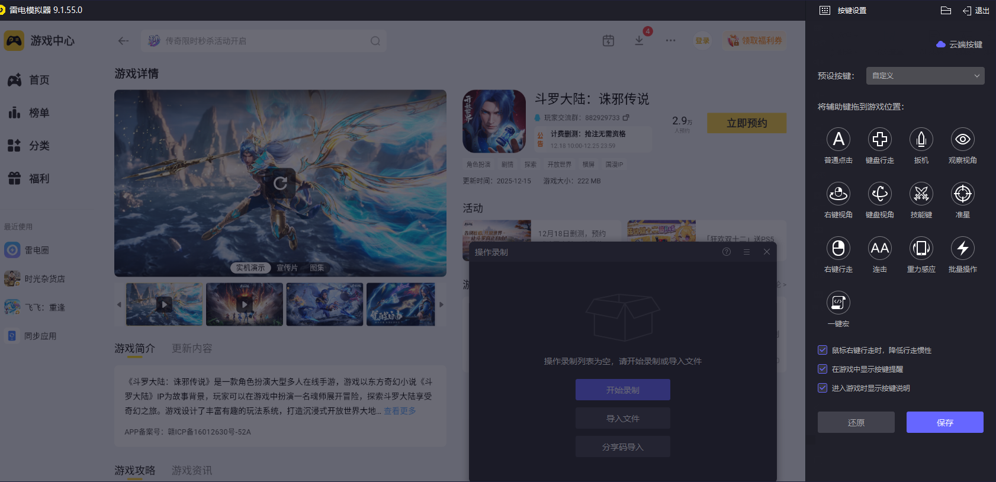
Task: Click the 还原 restore button
Action: coord(856,422)
